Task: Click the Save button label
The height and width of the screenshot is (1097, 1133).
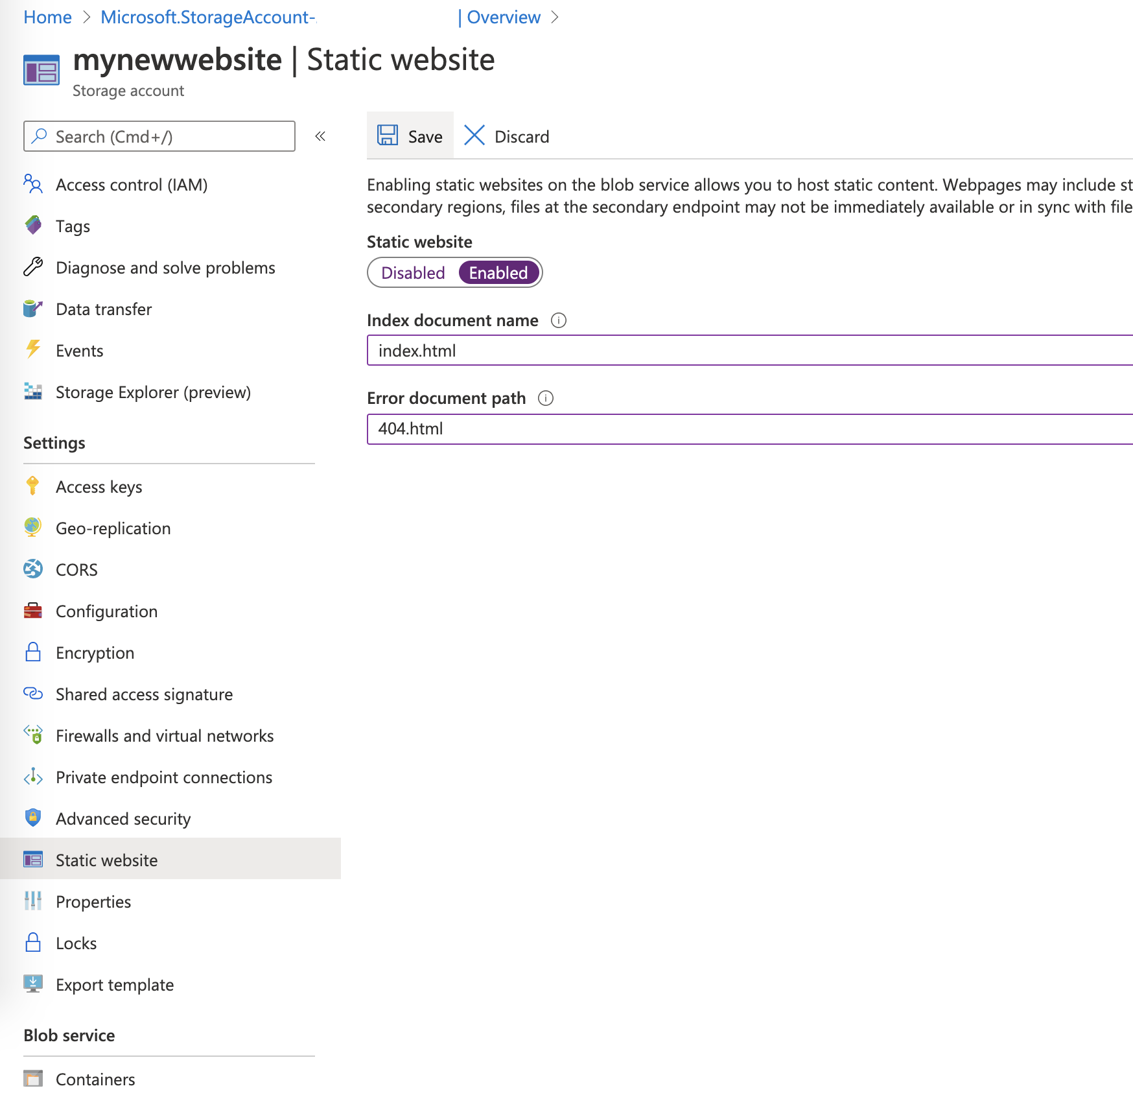Action: (425, 137)
